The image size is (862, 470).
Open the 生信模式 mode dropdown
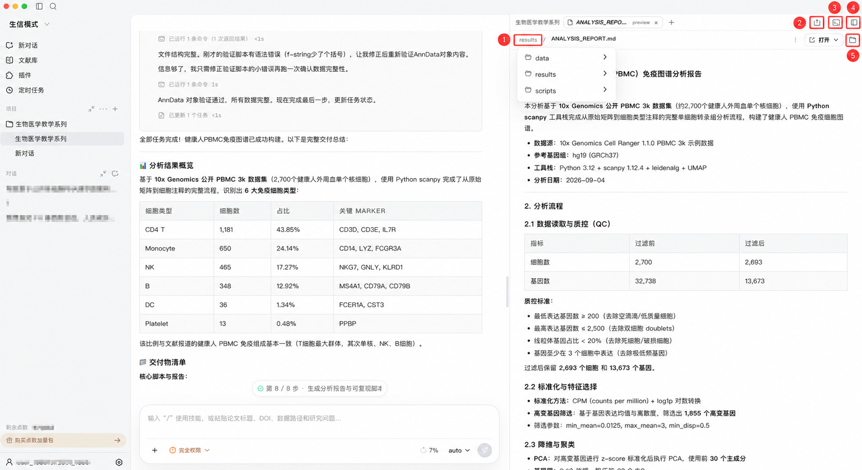(29, 24)
